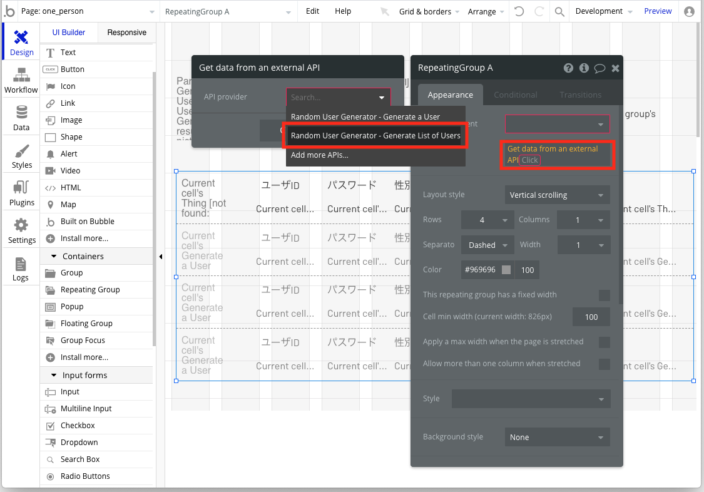
Task: Select the Icon element tool
Action: [x=96, y=86]
